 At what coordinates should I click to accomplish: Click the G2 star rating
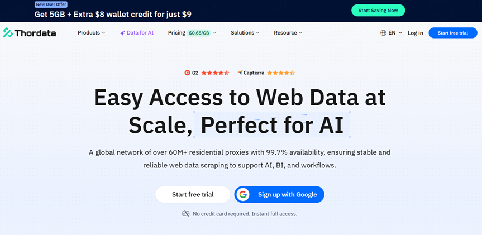click(x=215, y=73)
